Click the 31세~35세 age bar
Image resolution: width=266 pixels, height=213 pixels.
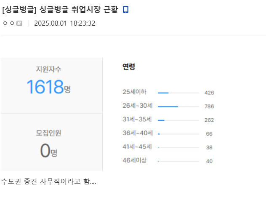[161, 120]
